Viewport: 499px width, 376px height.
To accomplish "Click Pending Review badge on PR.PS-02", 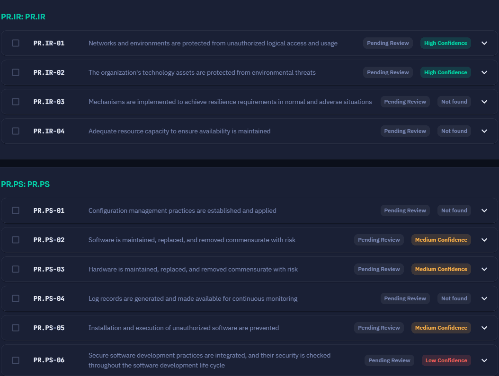I will click(379, 240).
